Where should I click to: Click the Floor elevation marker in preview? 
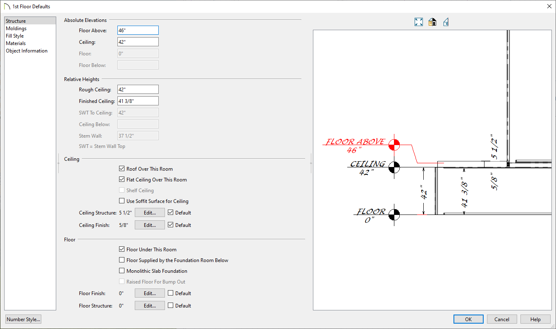tap(394, 215)
